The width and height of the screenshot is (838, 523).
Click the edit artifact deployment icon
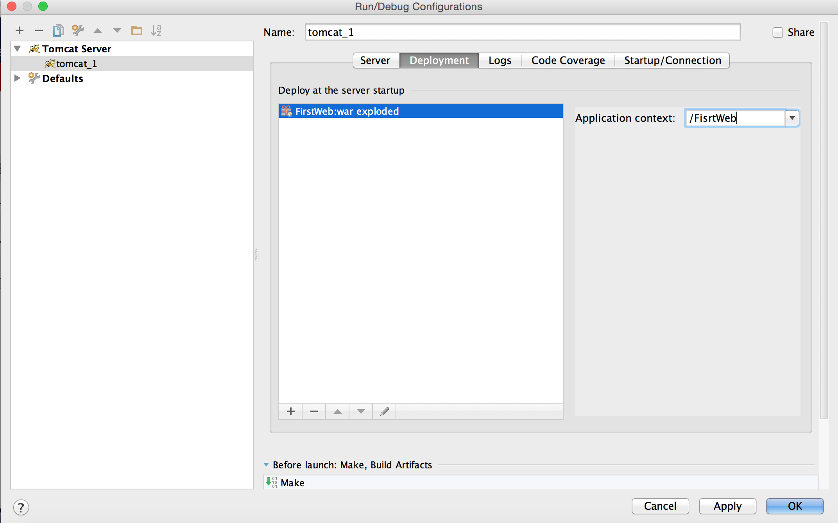384,411
